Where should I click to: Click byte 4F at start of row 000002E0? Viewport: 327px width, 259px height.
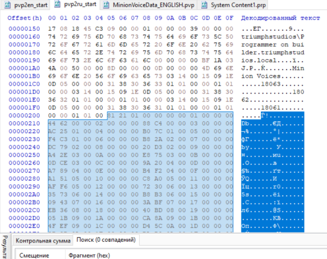[52, 226]
